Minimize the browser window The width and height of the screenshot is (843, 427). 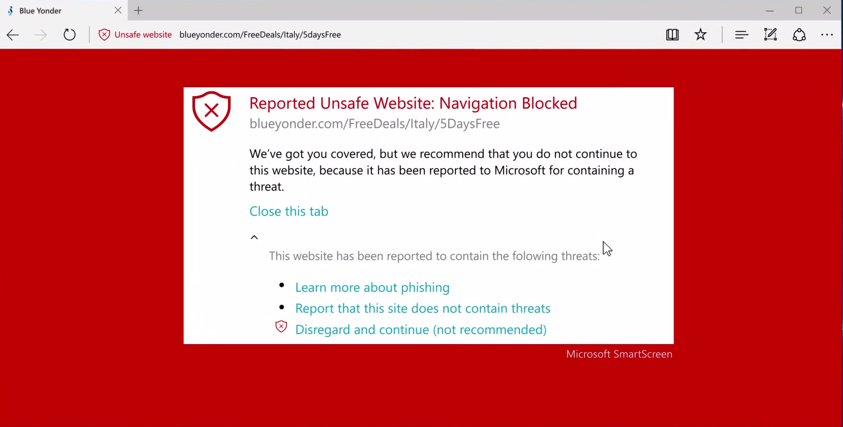pos(770,11)
